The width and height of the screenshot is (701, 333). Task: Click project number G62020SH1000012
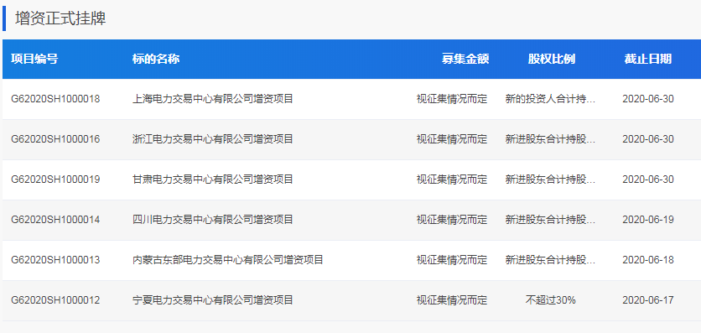click(55, 300)
